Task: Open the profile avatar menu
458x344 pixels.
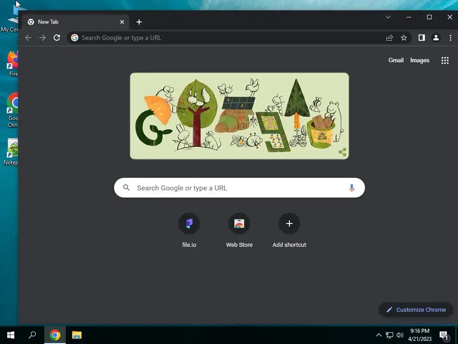Action: (436, 38)
